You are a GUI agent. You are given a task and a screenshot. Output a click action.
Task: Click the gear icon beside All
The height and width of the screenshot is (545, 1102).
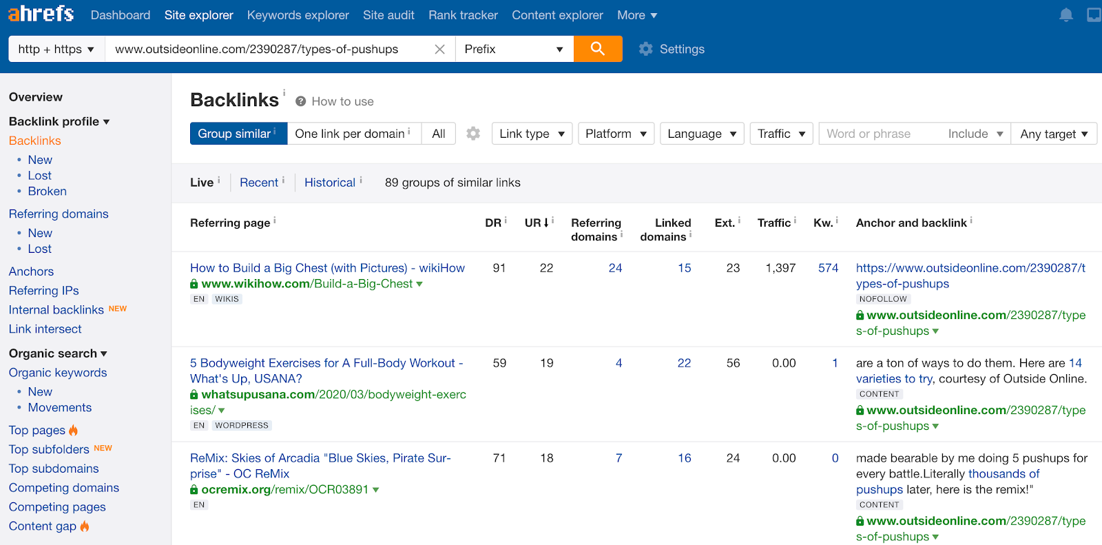pyautogui.click(x=473, y=134)
